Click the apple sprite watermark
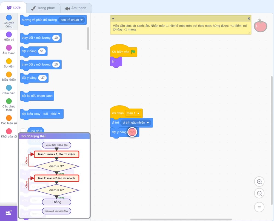Screen dimensions: 274x221 (x=260, y=26)
